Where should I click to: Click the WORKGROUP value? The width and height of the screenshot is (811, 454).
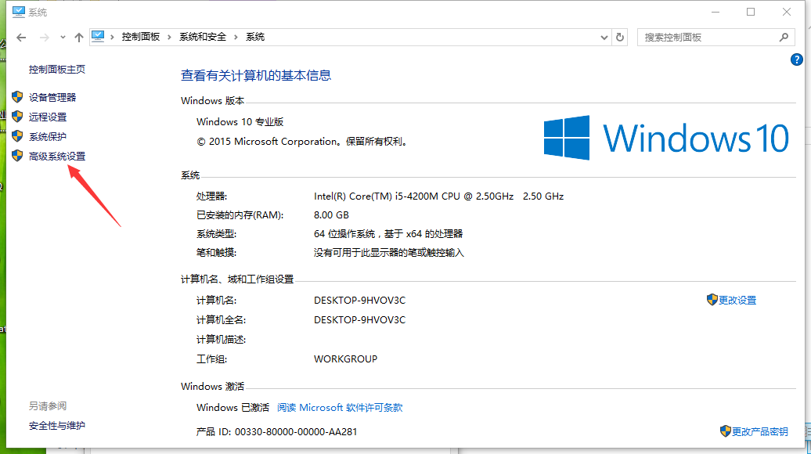tap(345, 359)
